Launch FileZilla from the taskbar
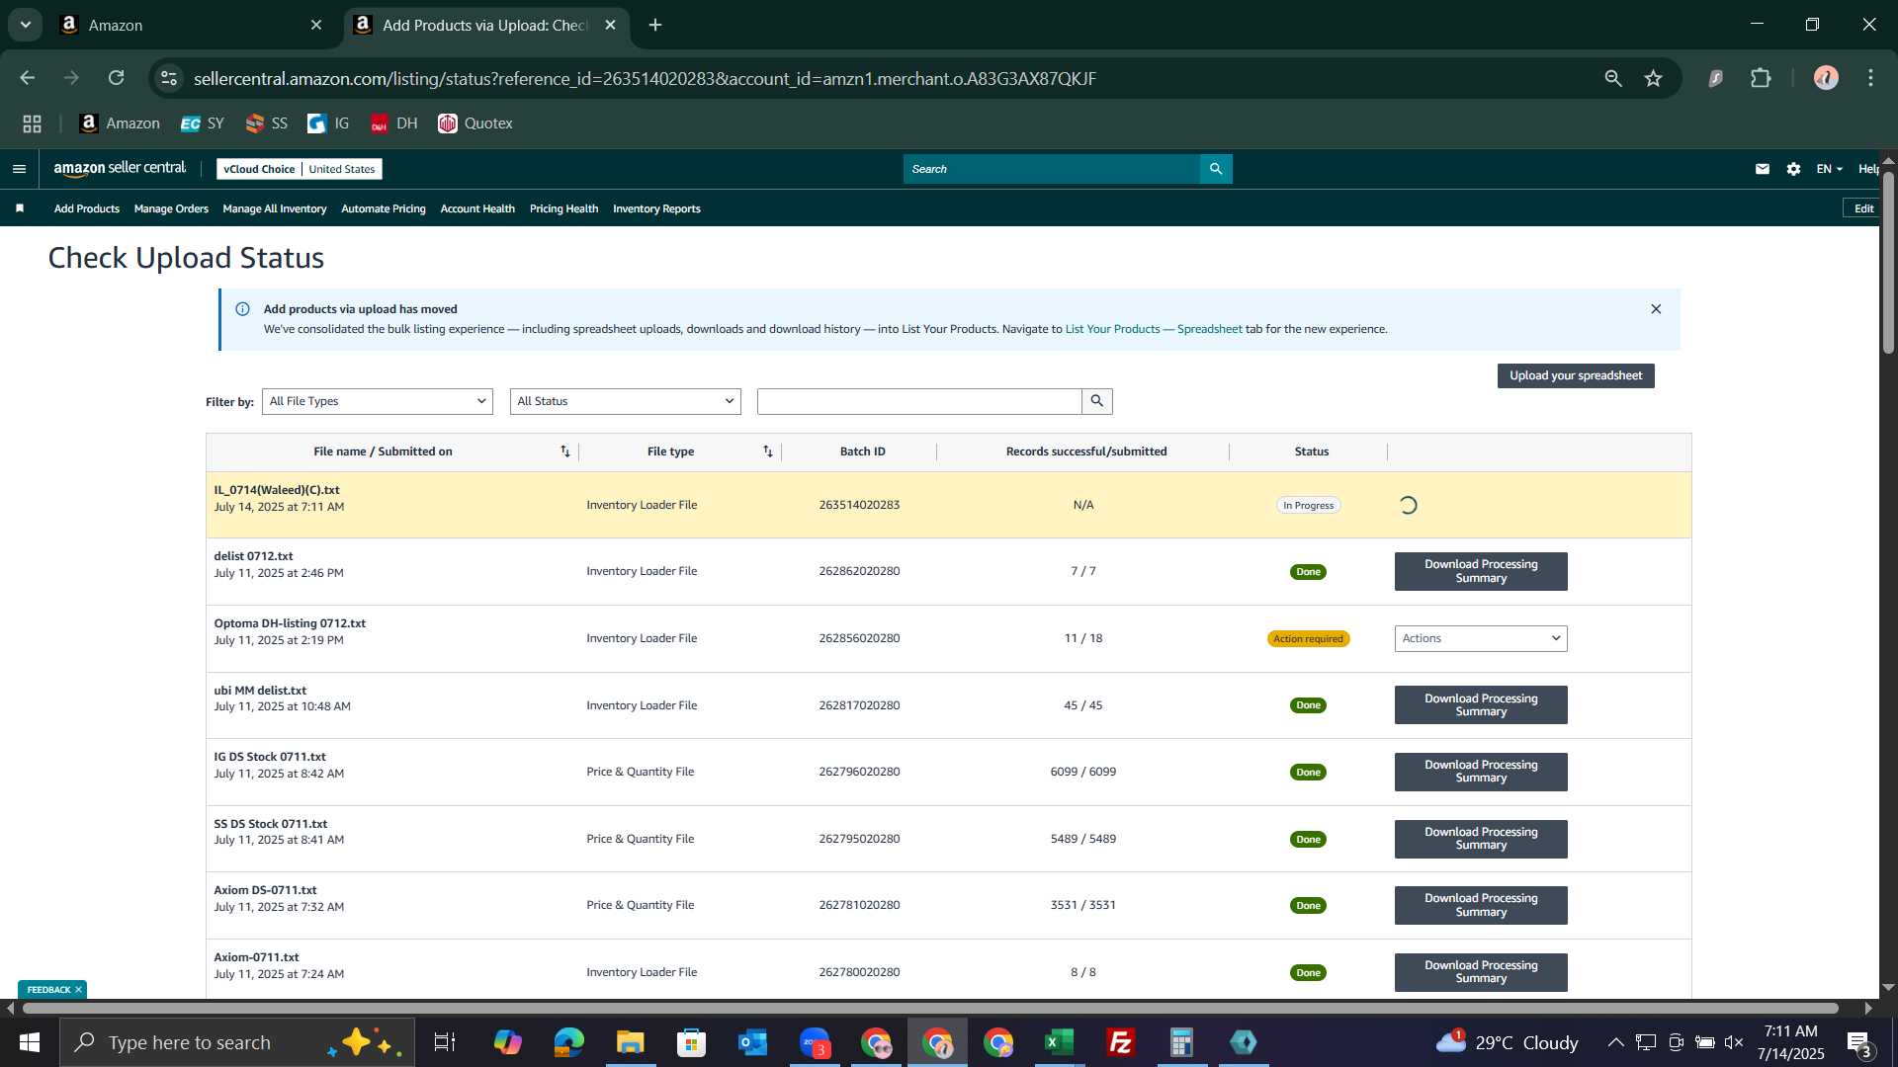The image size is (1898, 1067). pos(1121,1042)
